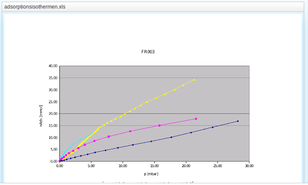Click the 20,00 x-axis tick label
This screenshot has width=308, height=185.
[186, 166]
